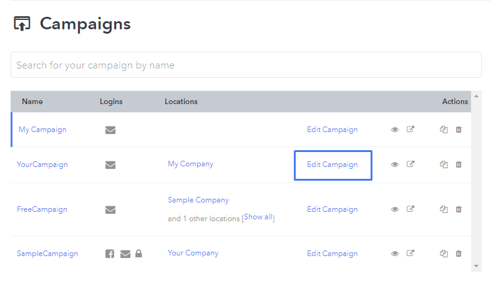Open the Sample Company location link
Image resolution: width=491 pixels, height=286 pixels.
tap(198, 200)
